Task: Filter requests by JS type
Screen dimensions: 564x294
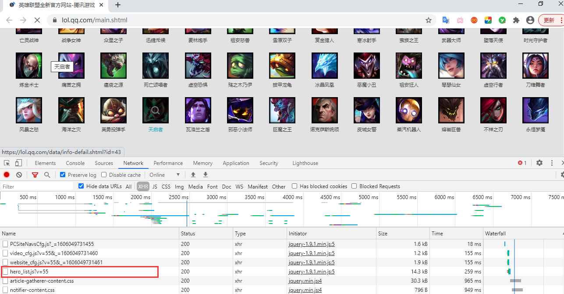Action: click(x=155, y=186)
